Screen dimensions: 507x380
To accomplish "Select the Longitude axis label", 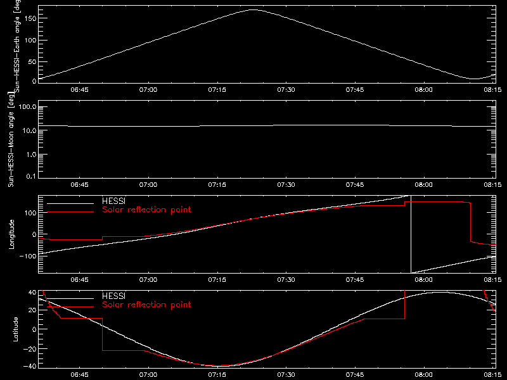I will pyautogui.click(x=11, y=234).
